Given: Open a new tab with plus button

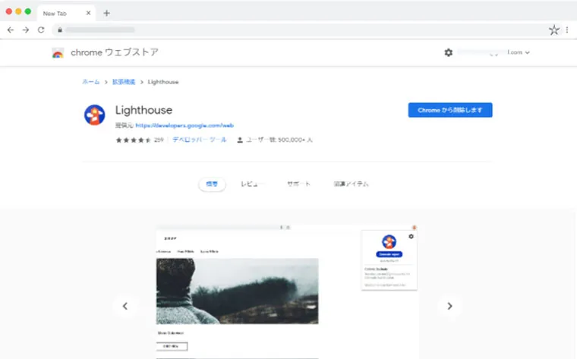Looking at the screenshot, I should pos(107,13).
